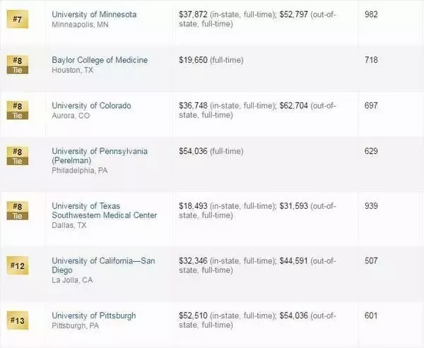Click the #12 rank badge

[x=17, y=265]
